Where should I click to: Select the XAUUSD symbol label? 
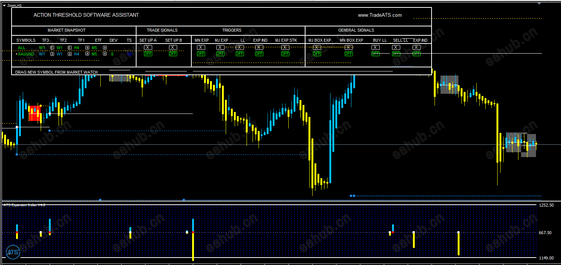pyautogui.click(x=26, y=54)
